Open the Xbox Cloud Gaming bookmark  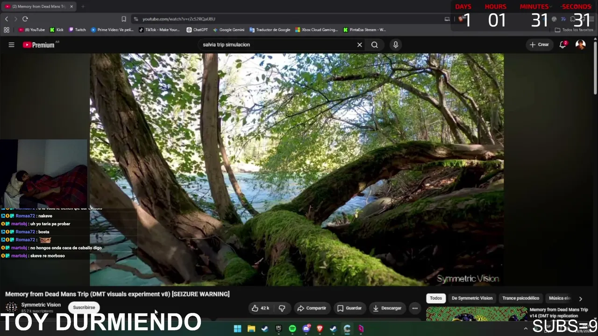point(316,30)
